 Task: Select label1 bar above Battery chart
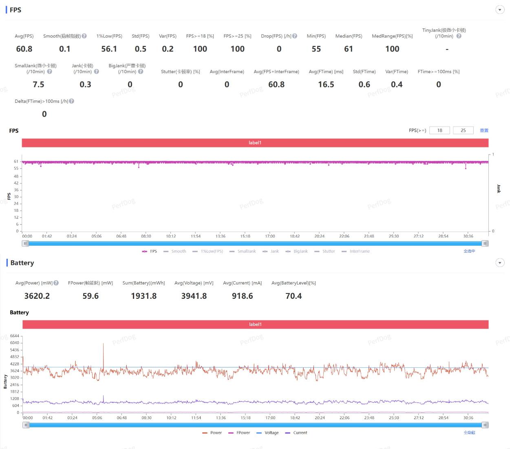pyautogui.click(x=255, y=325)
